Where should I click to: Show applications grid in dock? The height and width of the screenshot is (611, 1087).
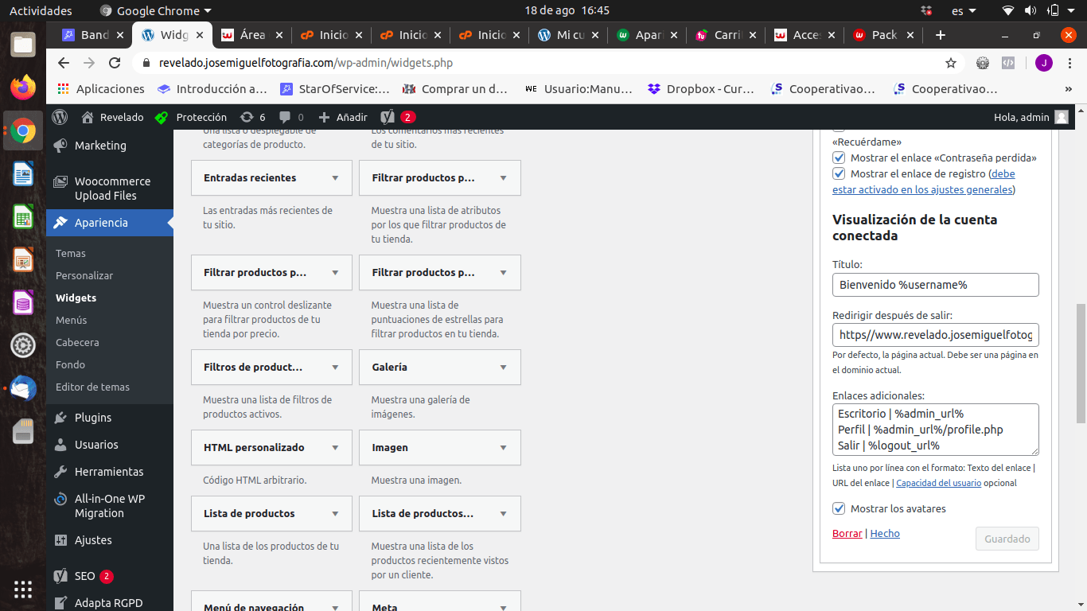click(x=23, y=590)
